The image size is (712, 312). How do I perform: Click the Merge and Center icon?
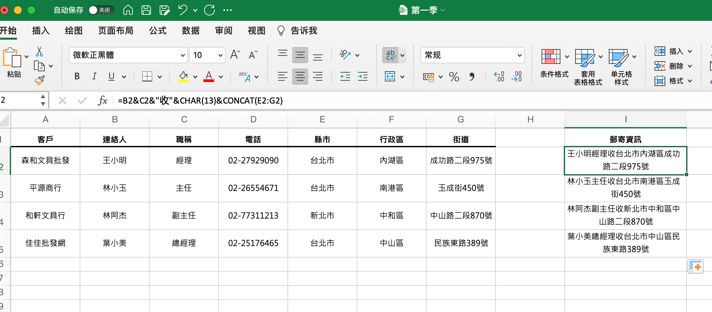tap(390, 77)
